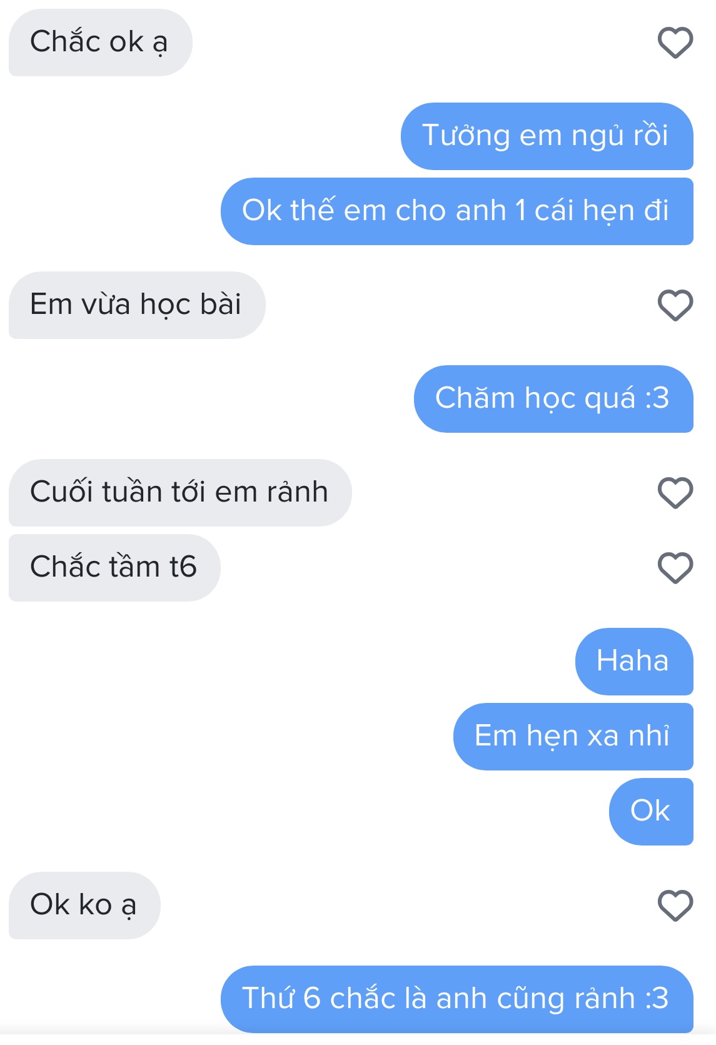Screen dimensions: 716x1045
Task: Tap heart next to 'Em vừa học bài'
Action: point(675,305)
